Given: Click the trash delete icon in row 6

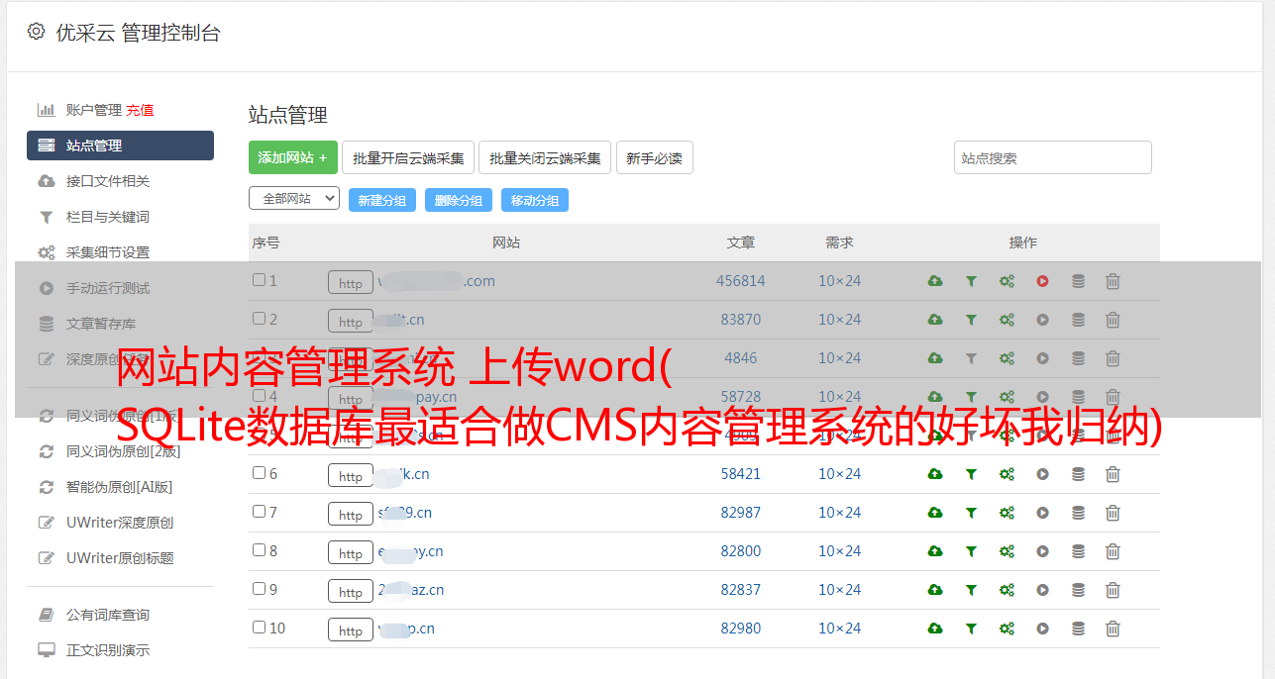Looking at the screenshot, I should pos(1113,474).
